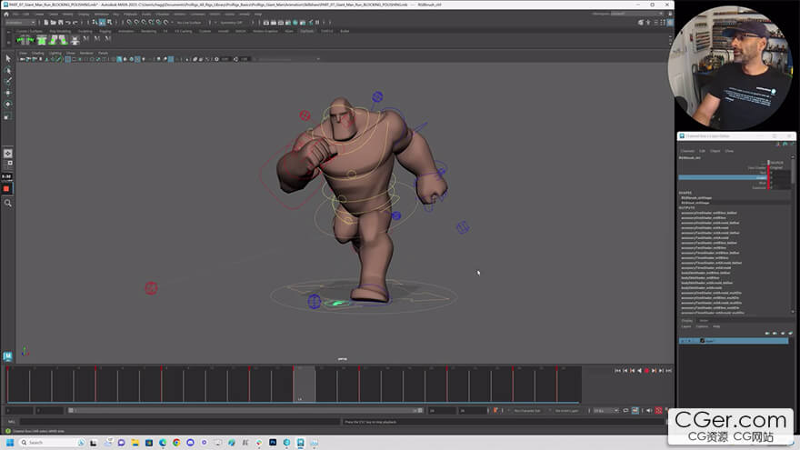This screenshot has width=800, height=450.
Task: Step back one frame
Action: (x=625, y=370)
